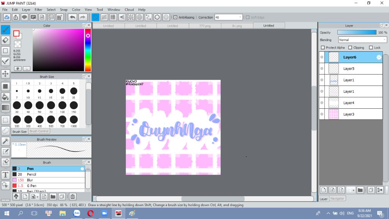Select the Blur brush

[x=48, y=180]
